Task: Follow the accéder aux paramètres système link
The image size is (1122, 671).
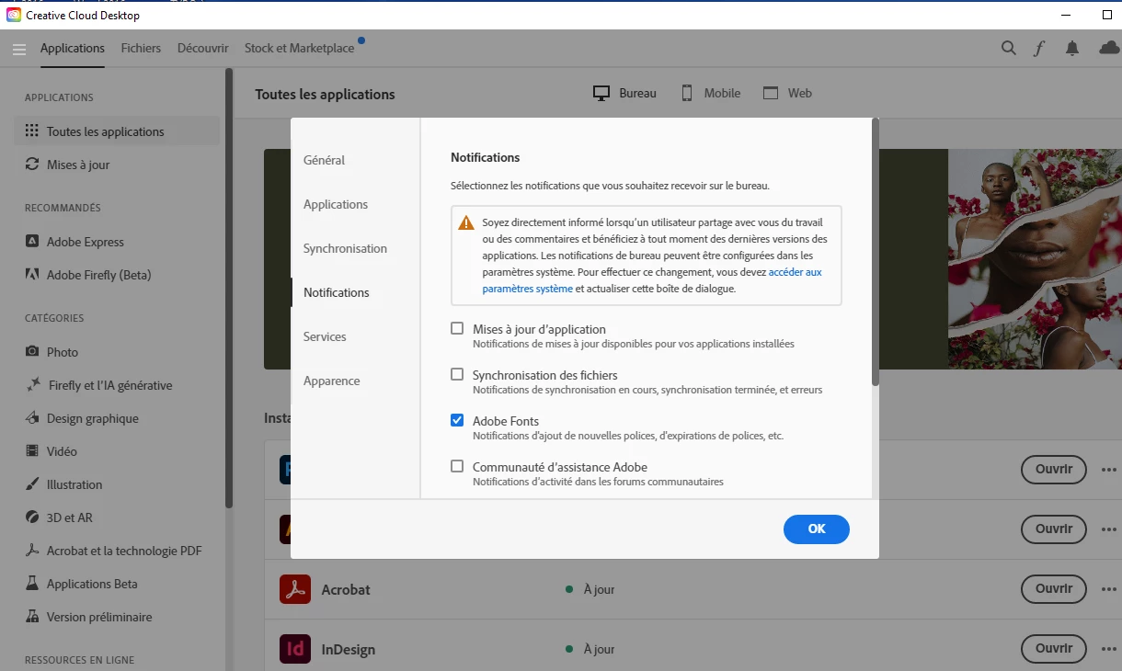Action: click(652, 280)
